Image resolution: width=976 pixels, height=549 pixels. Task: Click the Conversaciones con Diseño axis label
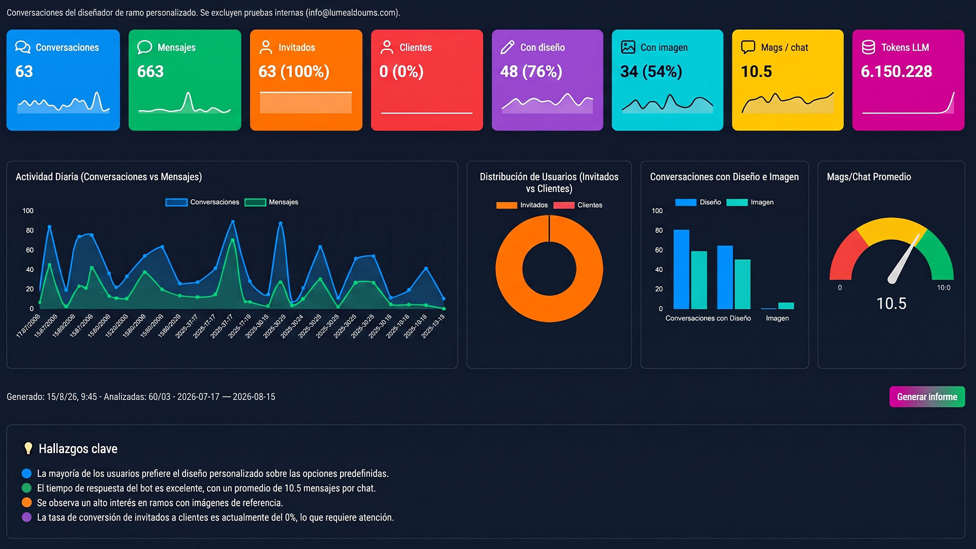pos(708,318)
